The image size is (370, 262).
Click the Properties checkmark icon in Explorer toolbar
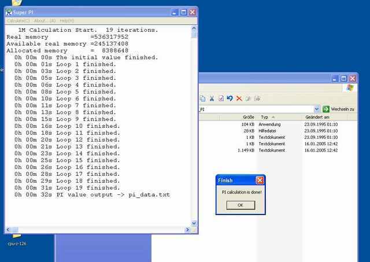tap(221, 98)
